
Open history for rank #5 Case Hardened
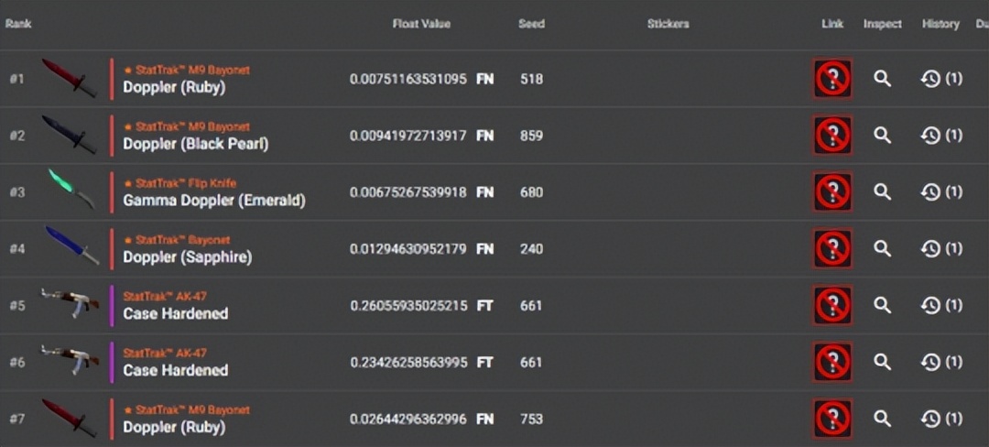tap(940, 305)
